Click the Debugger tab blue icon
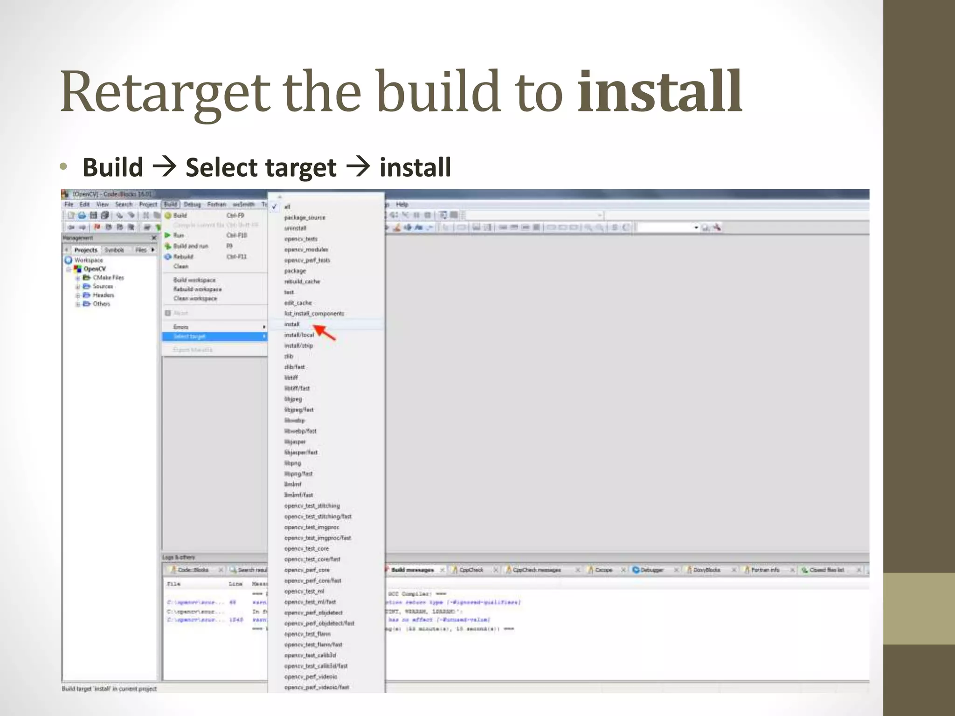Image resolution: width=955 pixels, height=716 pixels. tap(636, 570)
